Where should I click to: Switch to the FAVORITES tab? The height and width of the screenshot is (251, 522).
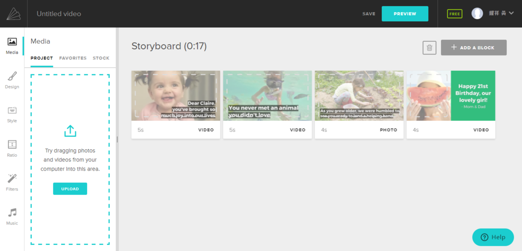tap(73, 58)
